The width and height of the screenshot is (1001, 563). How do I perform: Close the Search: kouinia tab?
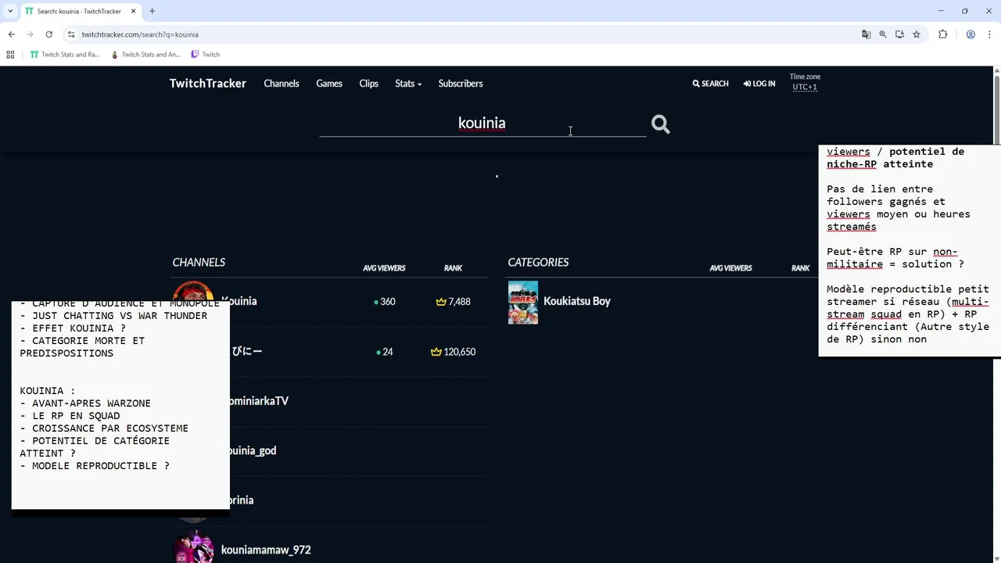coord(134,11)
